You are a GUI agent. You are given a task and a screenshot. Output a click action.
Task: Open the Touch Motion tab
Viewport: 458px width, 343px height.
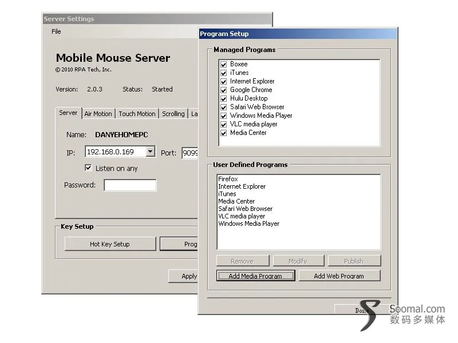coord(137,114)
